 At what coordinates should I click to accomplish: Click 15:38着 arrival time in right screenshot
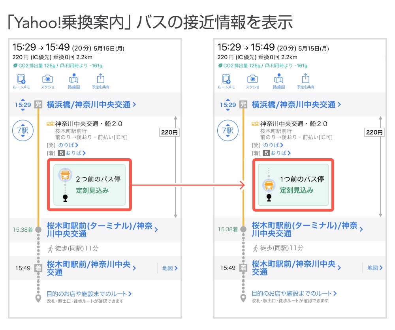[228, 230]
